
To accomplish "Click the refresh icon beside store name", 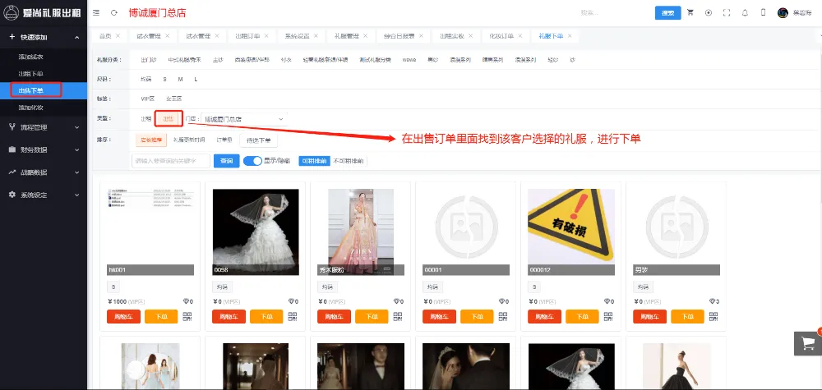I will coord(113,12).
